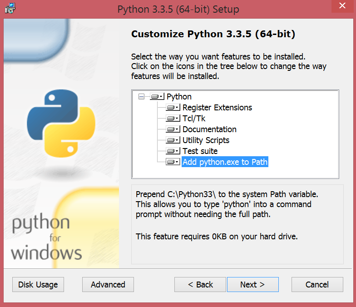Image resolution: width=356 pixels, height=307 pixels.
Task: Cancel the Python setup
Action: (x=317, y=285)
